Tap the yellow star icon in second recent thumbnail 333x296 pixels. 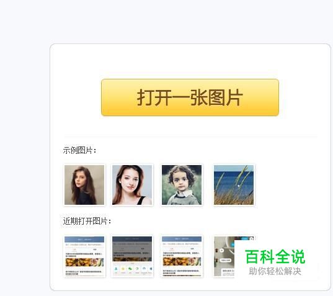tap(123, 269)
